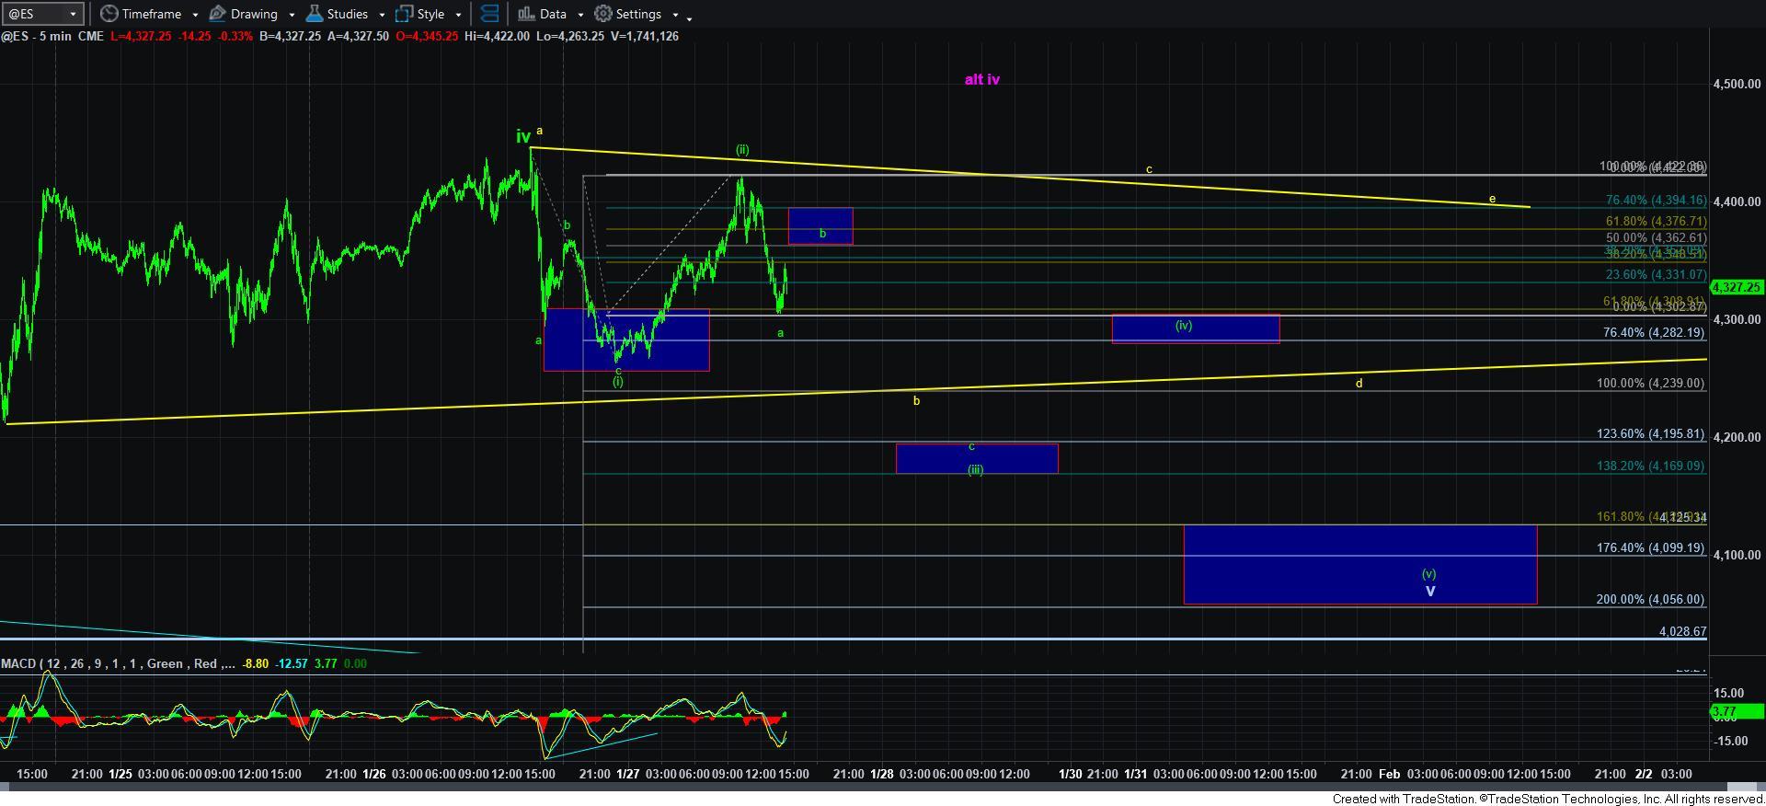Image resolution: width=1766 pixels, height=806 pixels.
Task: Click the green 3.77 MACD value tag
Action: click(1737, 711)
